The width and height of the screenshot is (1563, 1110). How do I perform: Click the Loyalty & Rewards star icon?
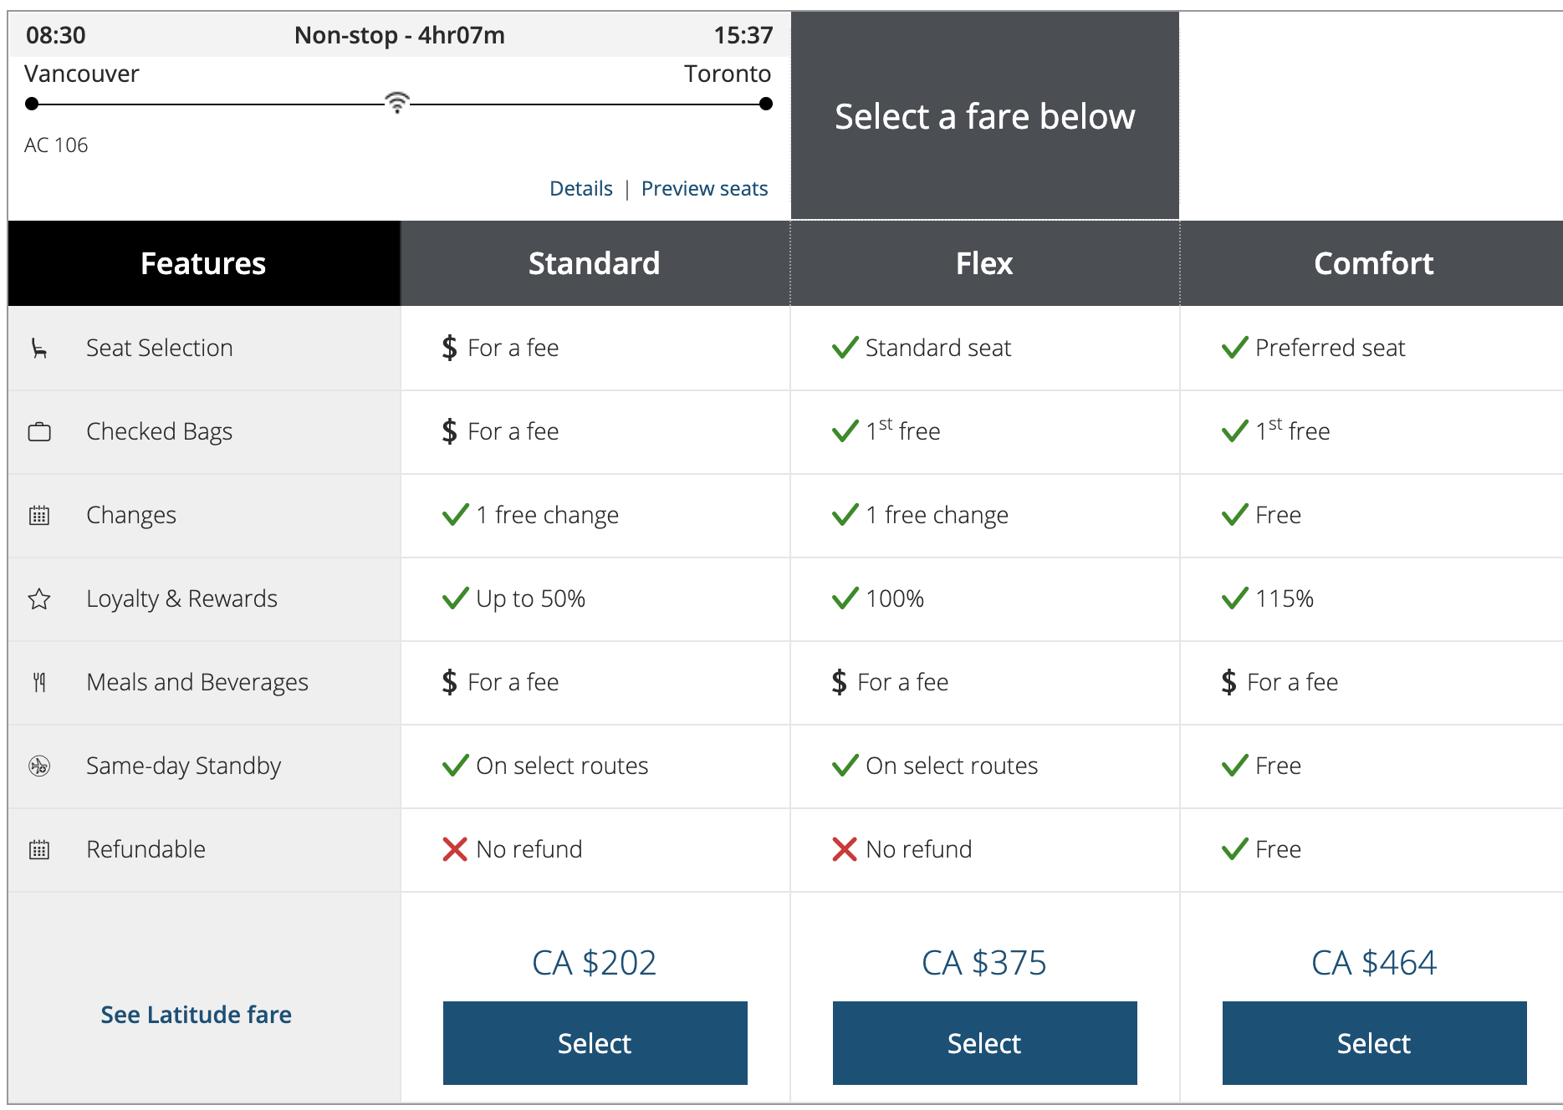click(39, 599)
